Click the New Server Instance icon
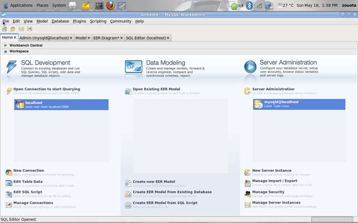 click(x=247, y=172)
